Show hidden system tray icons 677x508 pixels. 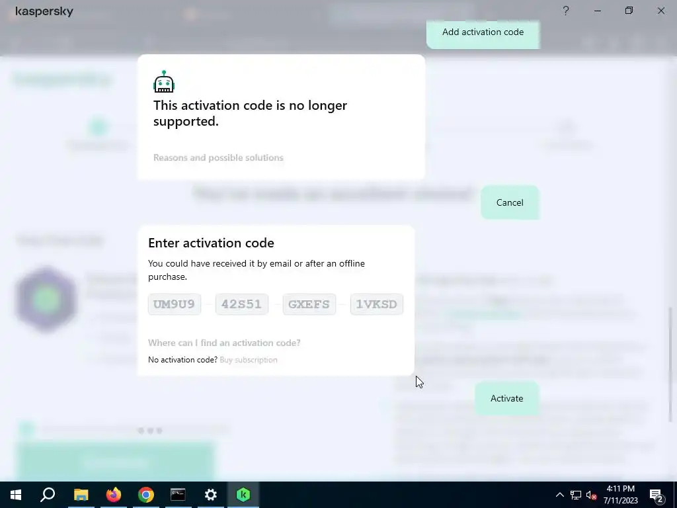point(559,495)
